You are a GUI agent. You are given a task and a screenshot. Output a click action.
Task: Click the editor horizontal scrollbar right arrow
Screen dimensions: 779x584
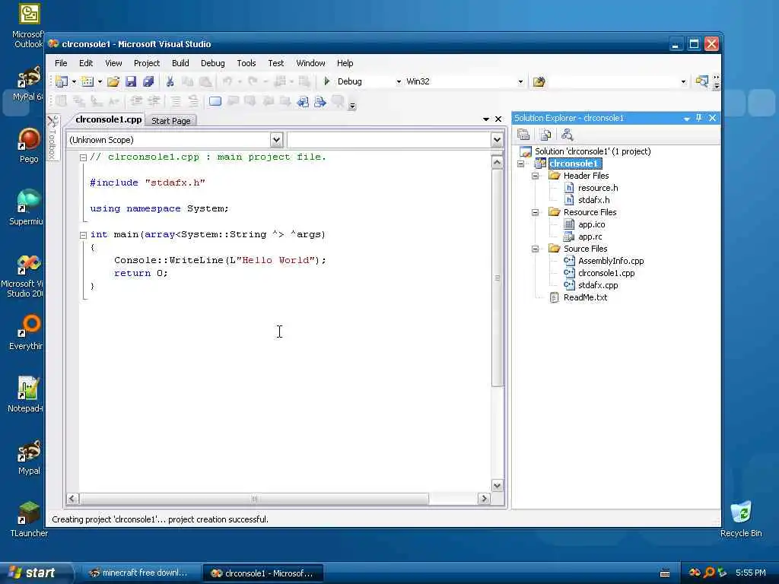[484, 498]
